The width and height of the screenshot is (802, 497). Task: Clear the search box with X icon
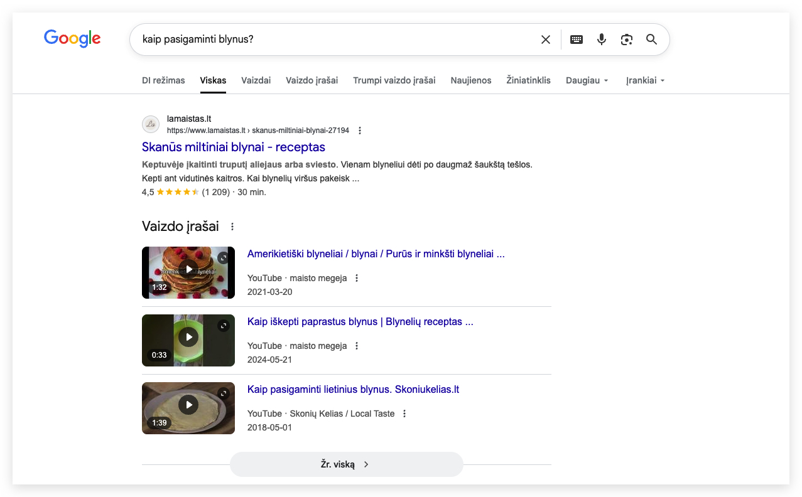[x=545, y=40]
